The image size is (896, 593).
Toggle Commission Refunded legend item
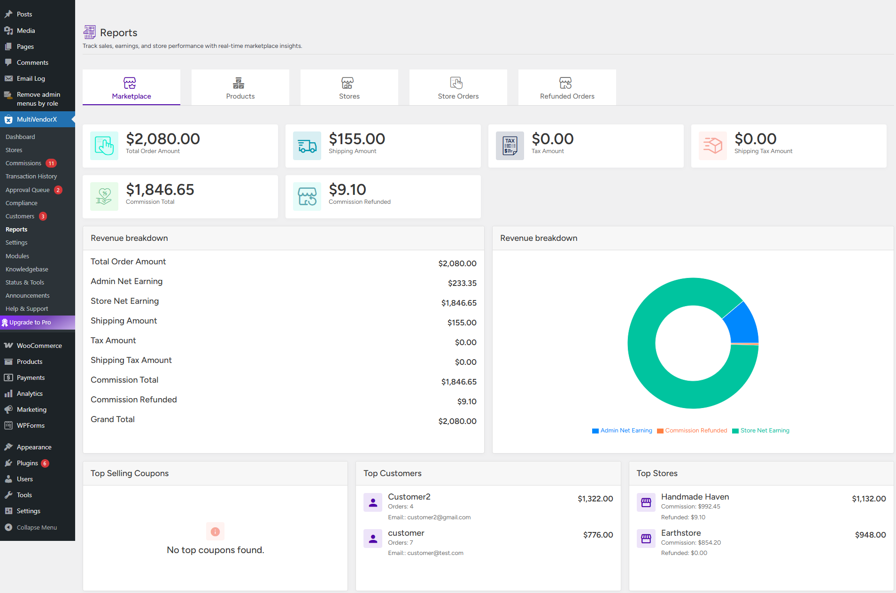[x=692, y=431]
